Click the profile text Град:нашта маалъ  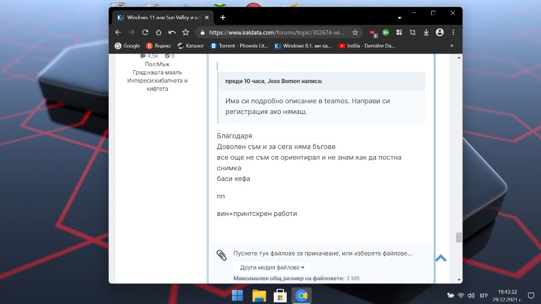157,72
